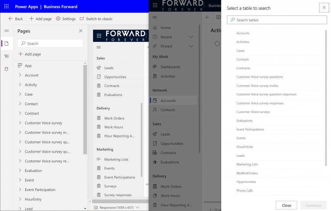Click the Switch to classic icon
Viewport: 331px width, 211px height.
[82, 19]
